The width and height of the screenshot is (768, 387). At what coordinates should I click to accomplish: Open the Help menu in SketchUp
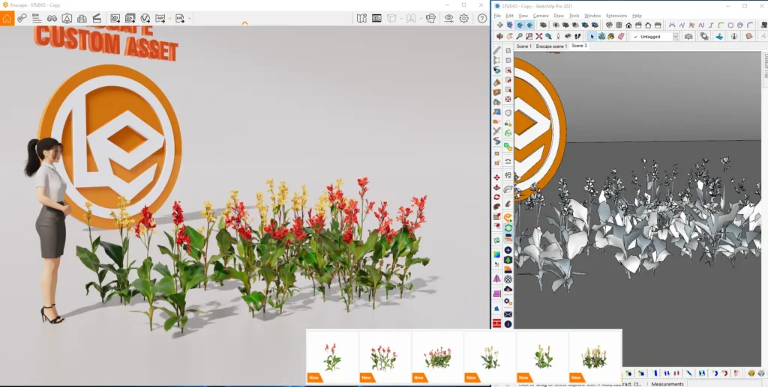(x=637, y=16)
